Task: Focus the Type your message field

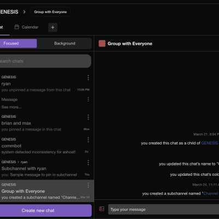Action: pos(164,210)
